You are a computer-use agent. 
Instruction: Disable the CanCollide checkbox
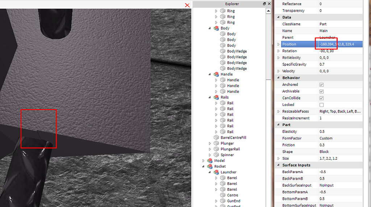click(x=322, y=98)
